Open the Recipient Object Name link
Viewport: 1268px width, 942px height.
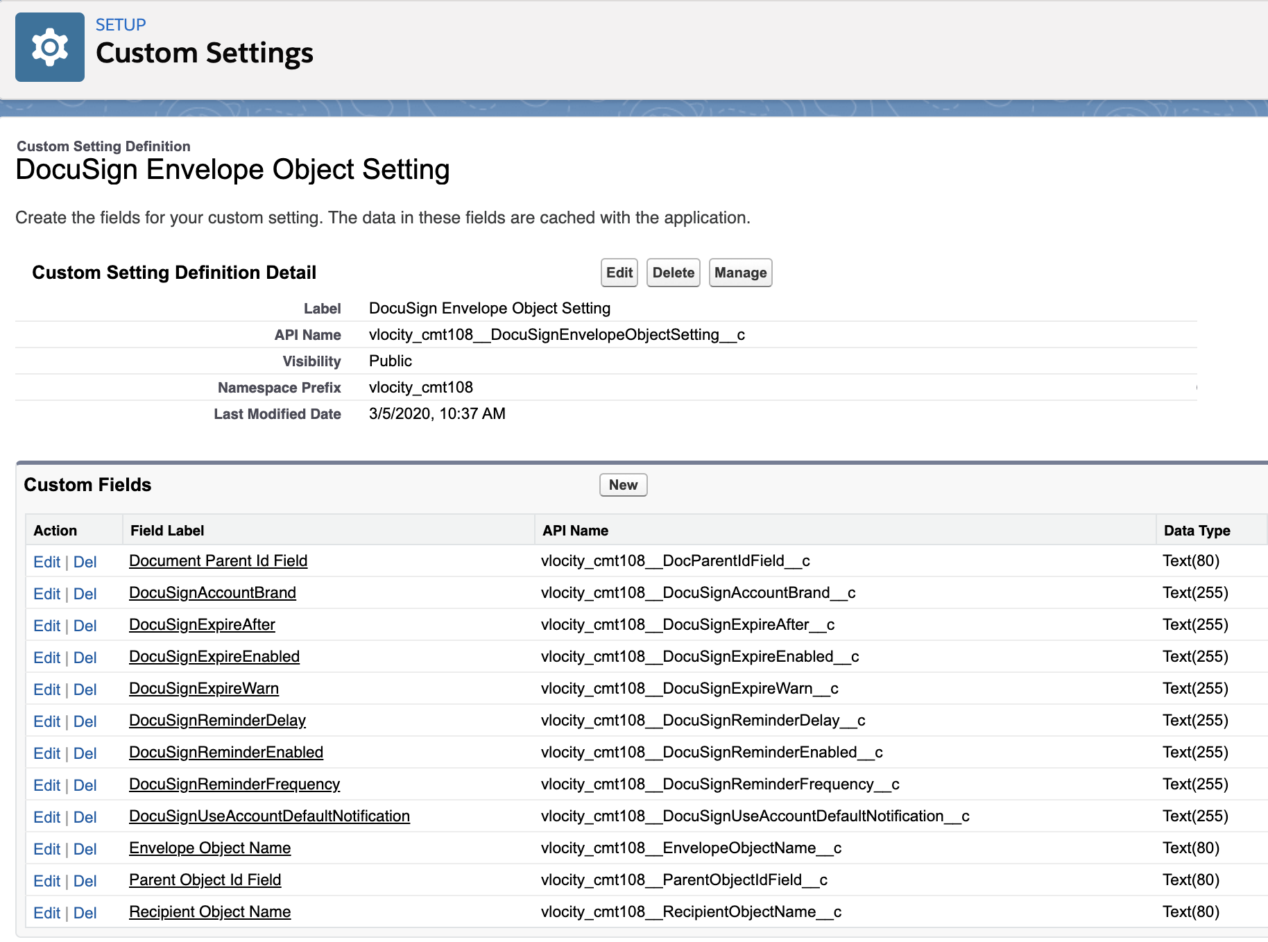click(209, 911)
